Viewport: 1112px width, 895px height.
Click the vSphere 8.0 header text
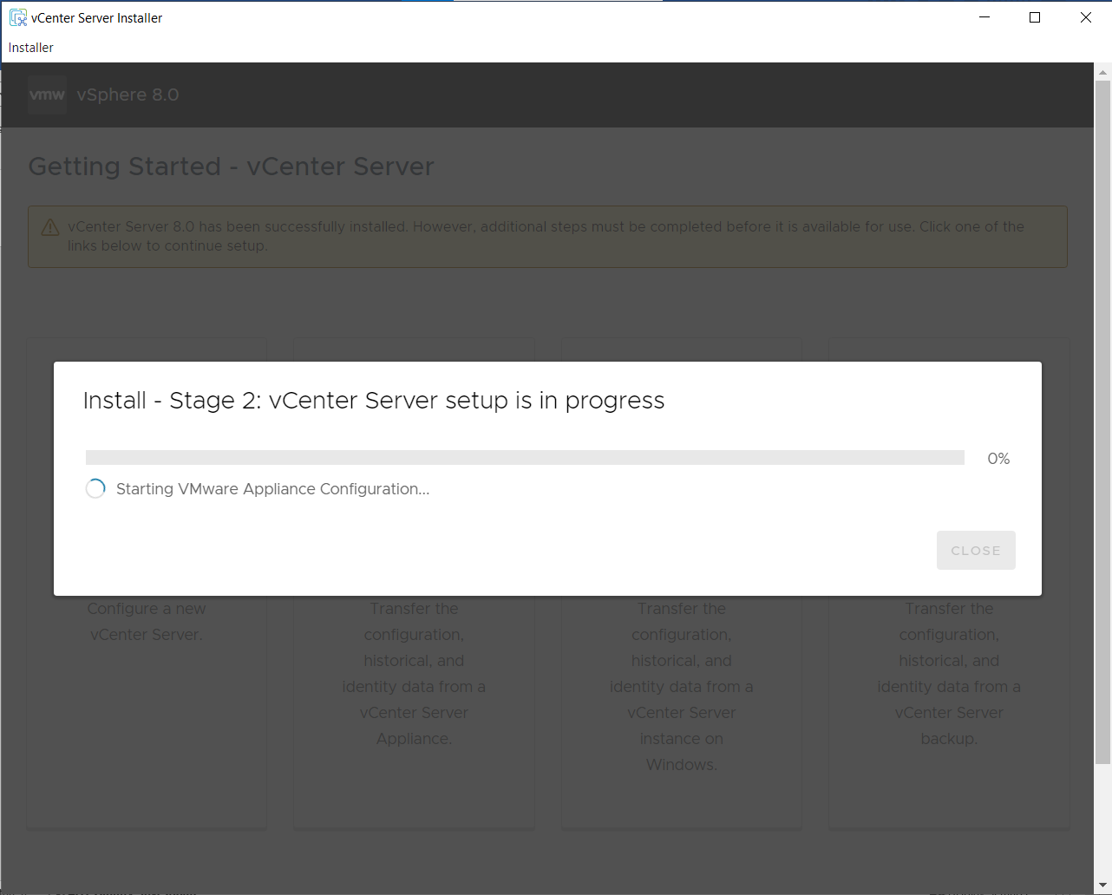click(x=128, y=95)
